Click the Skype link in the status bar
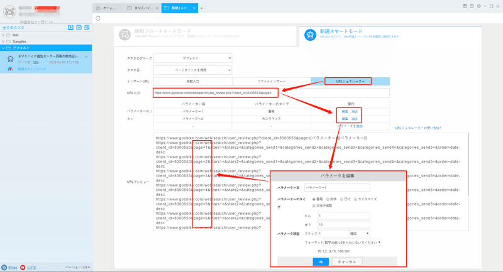The image size is (503, 272). 13,267
